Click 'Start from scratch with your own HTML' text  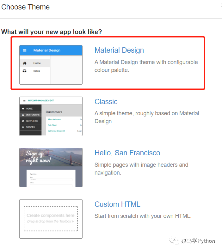[143, 216]
